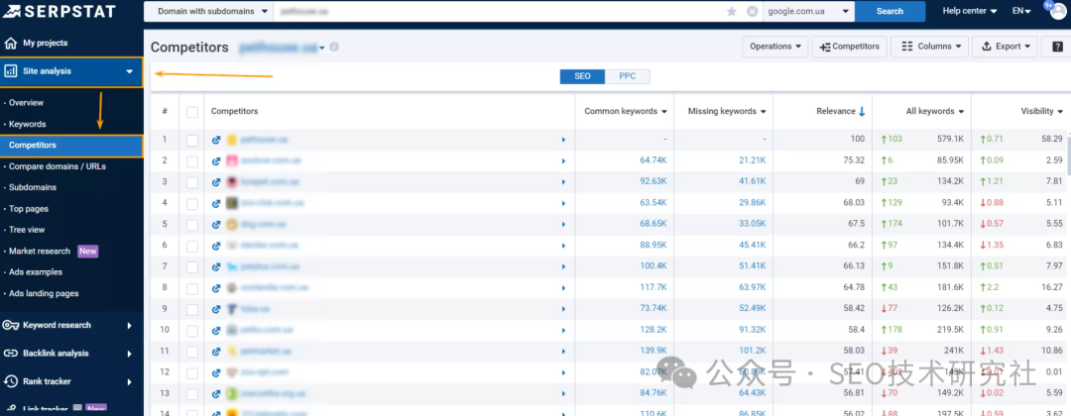Viewport: 1071px width, 416px height.
Task: Check the checkbox for row 3
Action: (x=192, y=182)
